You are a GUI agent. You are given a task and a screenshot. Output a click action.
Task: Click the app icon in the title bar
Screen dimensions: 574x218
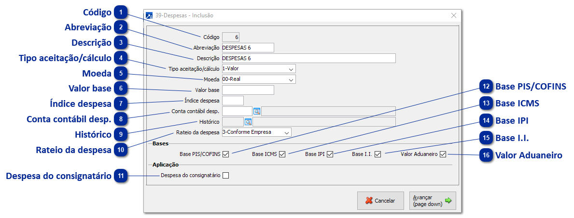click(149, 16)
